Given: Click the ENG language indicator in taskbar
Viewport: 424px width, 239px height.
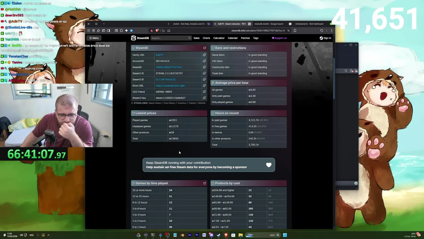Looking at the screenshot, I should pyautogui.click(x=31, y=235).
